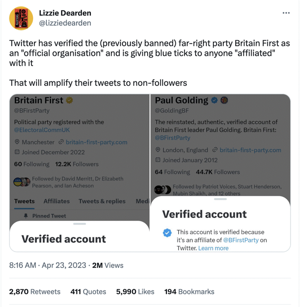301x307 pixels.
Task: Switch to the Affiliates tab
Action: [56, 201]
